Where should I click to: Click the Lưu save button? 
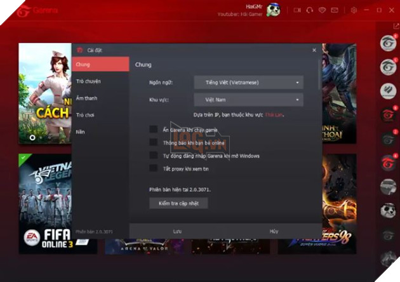178,231
